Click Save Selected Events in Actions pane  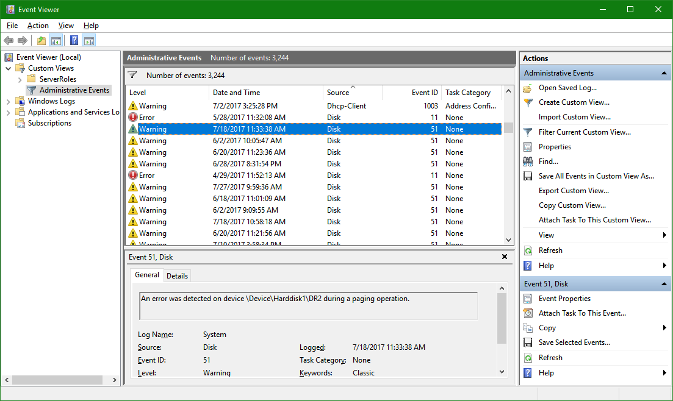click(x=527, y=342)
